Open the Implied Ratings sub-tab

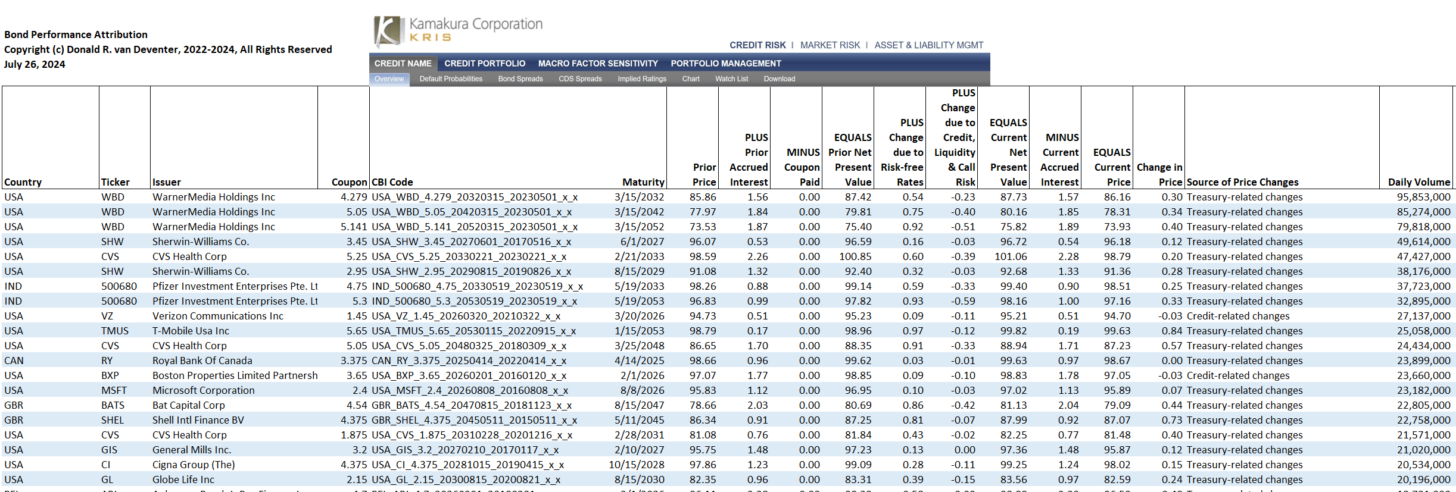point(642,79)
